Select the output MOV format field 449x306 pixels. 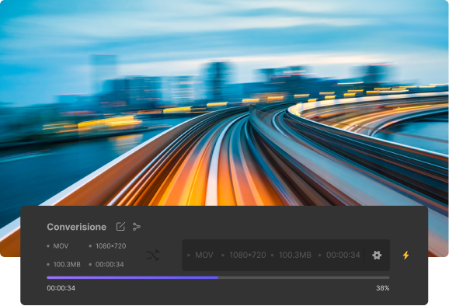pos(204,255)
